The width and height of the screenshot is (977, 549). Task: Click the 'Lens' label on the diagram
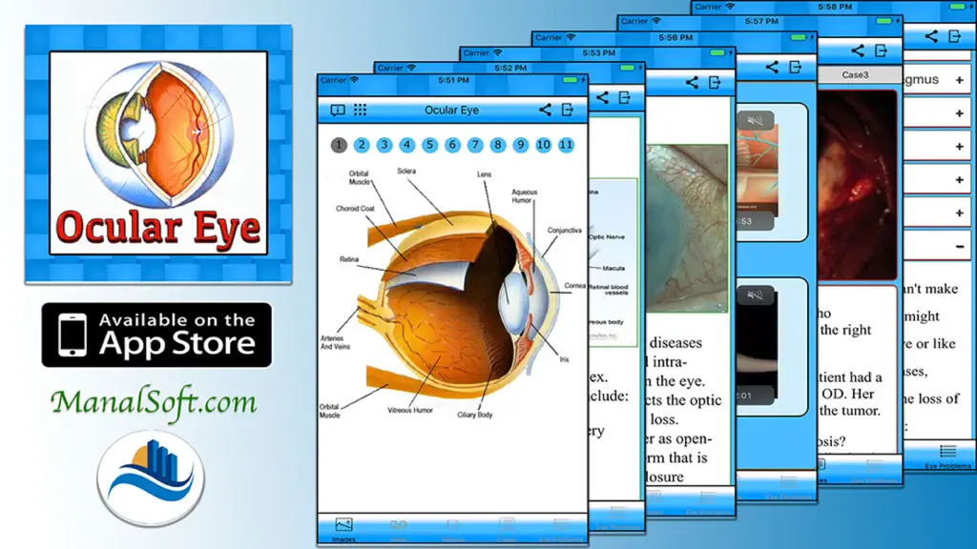coord(484,174)
